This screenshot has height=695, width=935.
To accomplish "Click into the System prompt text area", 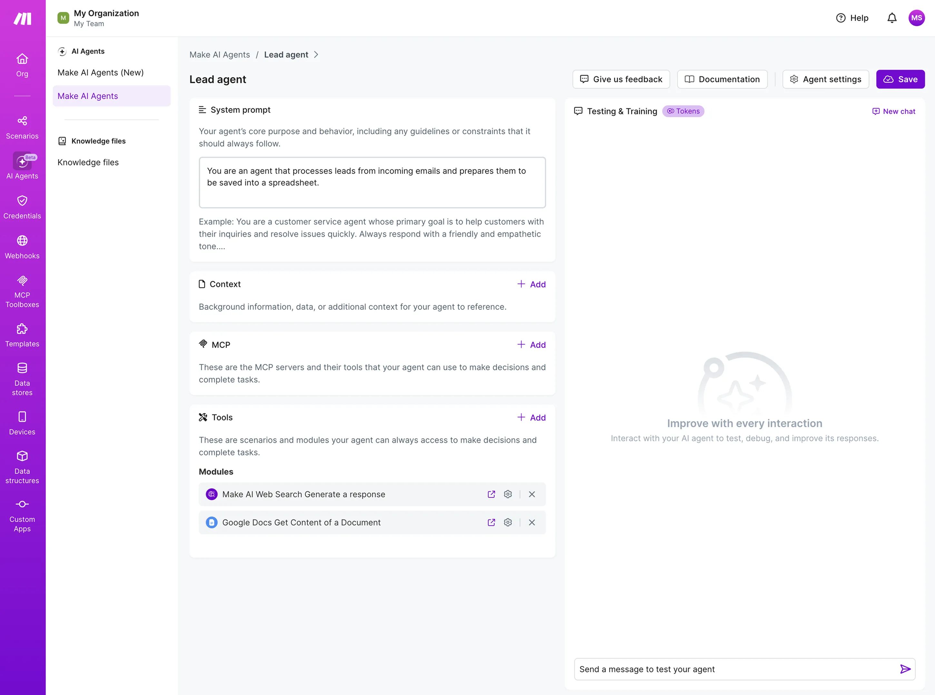I will point(372,183).
